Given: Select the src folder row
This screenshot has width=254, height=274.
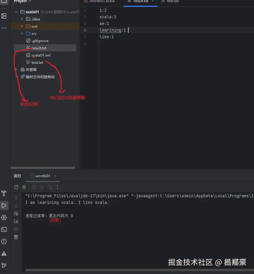Looking at the screenshot, I should click(45, 34).
